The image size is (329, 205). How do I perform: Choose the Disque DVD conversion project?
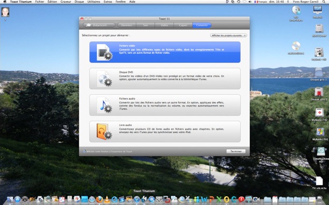pyautogui.click(x=165, y=79)
